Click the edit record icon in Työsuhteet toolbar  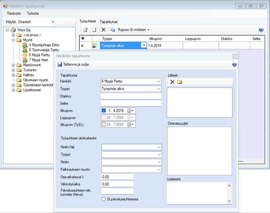pyautogui.click(x=85, y=30)
